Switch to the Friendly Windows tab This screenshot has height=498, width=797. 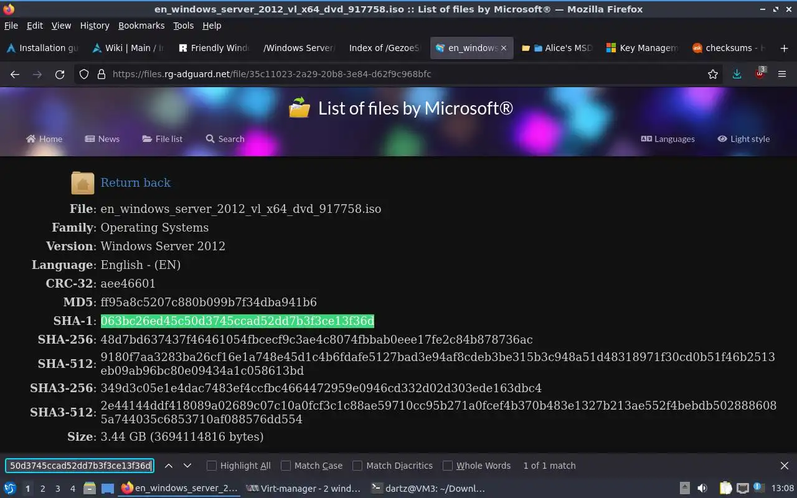click(214, 48)
